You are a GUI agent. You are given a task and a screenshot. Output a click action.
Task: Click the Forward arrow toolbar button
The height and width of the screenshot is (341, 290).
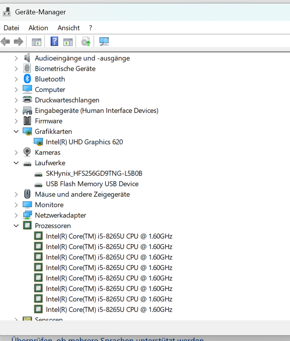[19, 42]
